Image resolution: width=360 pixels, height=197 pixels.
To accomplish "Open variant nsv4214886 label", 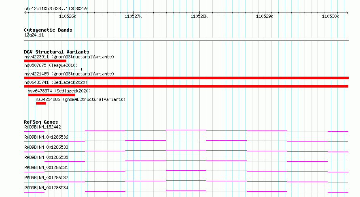I will point(80,99).
